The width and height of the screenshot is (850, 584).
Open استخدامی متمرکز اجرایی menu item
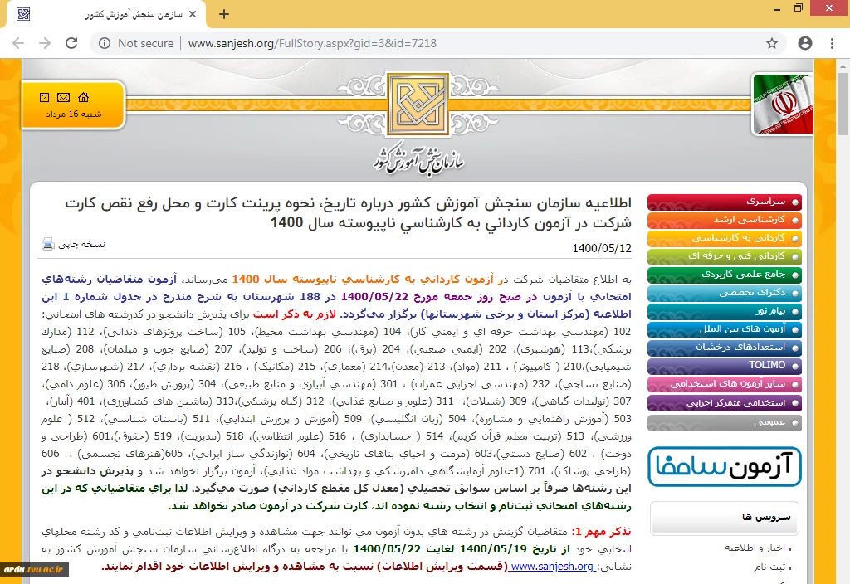pyautogui.click(x=724, y=403)
